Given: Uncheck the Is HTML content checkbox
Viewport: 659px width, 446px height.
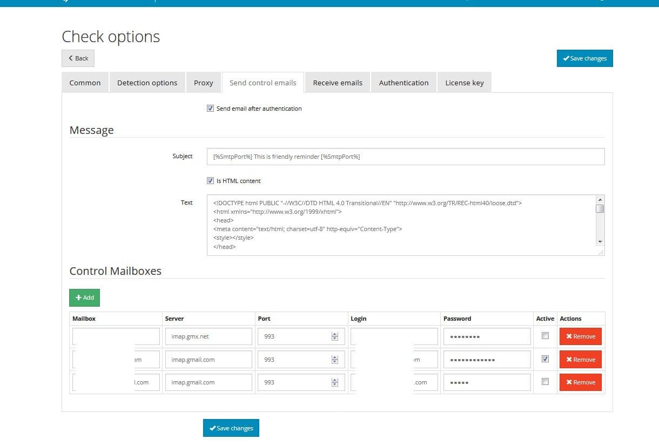Looking at the screenshot, I should (x=211, y=181).
